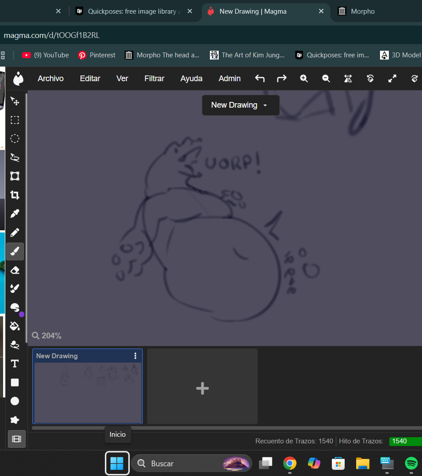Open the Filtrar menu

[x=154, y=79]
